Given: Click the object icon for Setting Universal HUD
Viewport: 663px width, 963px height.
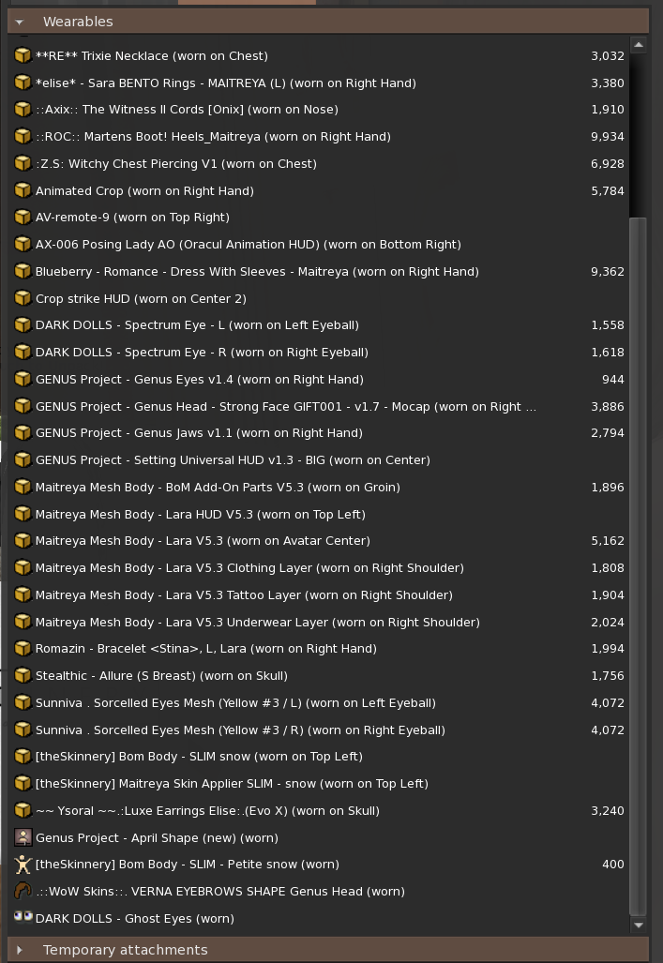Looking at the screenshot, I should pyautogui.click(x=23, y=460).
